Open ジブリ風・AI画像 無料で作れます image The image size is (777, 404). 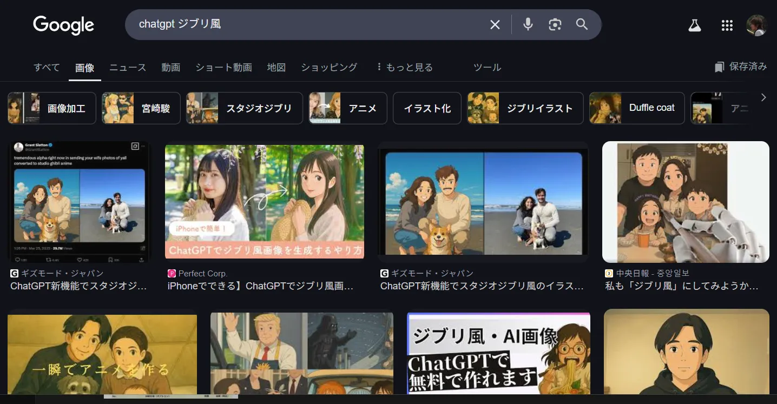498,353
